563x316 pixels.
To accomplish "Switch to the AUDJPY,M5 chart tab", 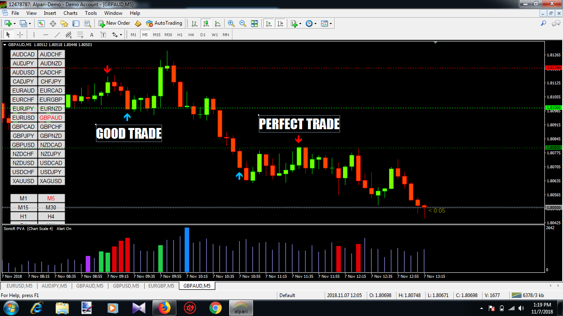I will point(54,286).
